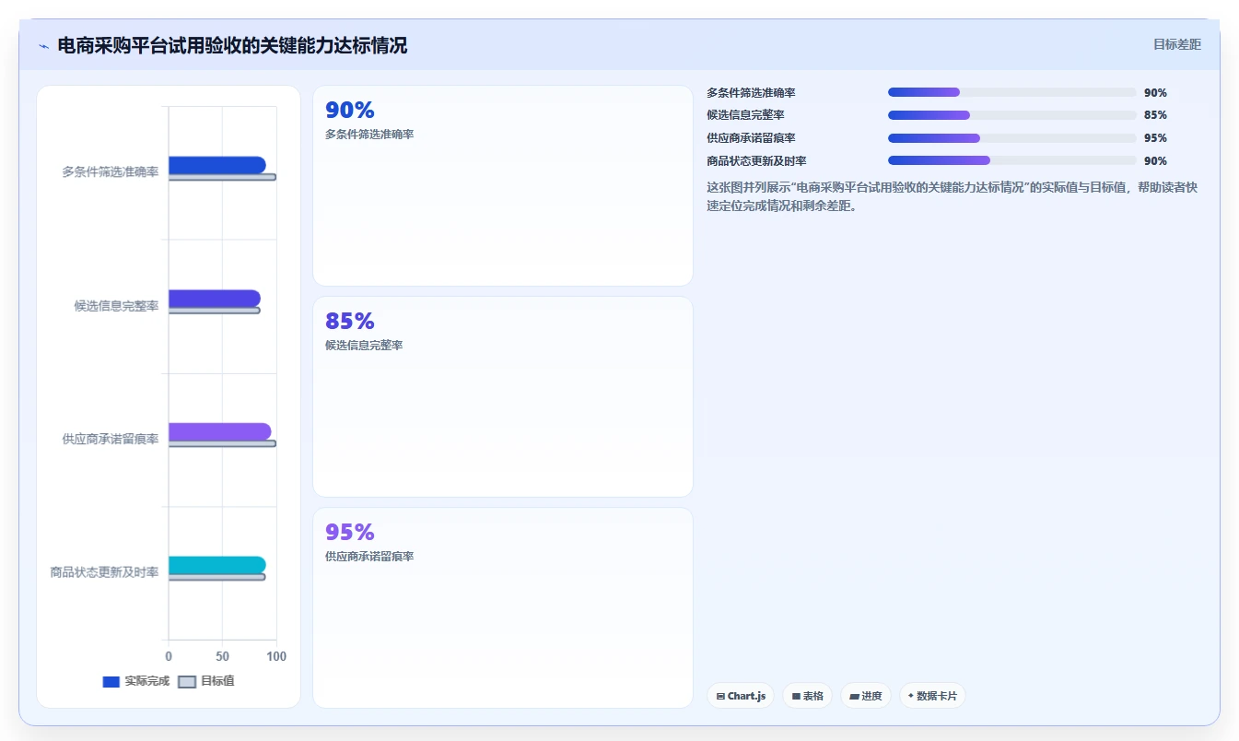Toggle the 实际完成 legend item
Viewport: 1239px width, 741px height.
point(135,681)
